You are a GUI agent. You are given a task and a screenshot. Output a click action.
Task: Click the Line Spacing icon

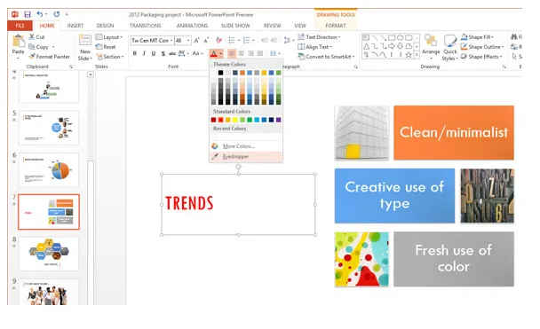[287, 41]
